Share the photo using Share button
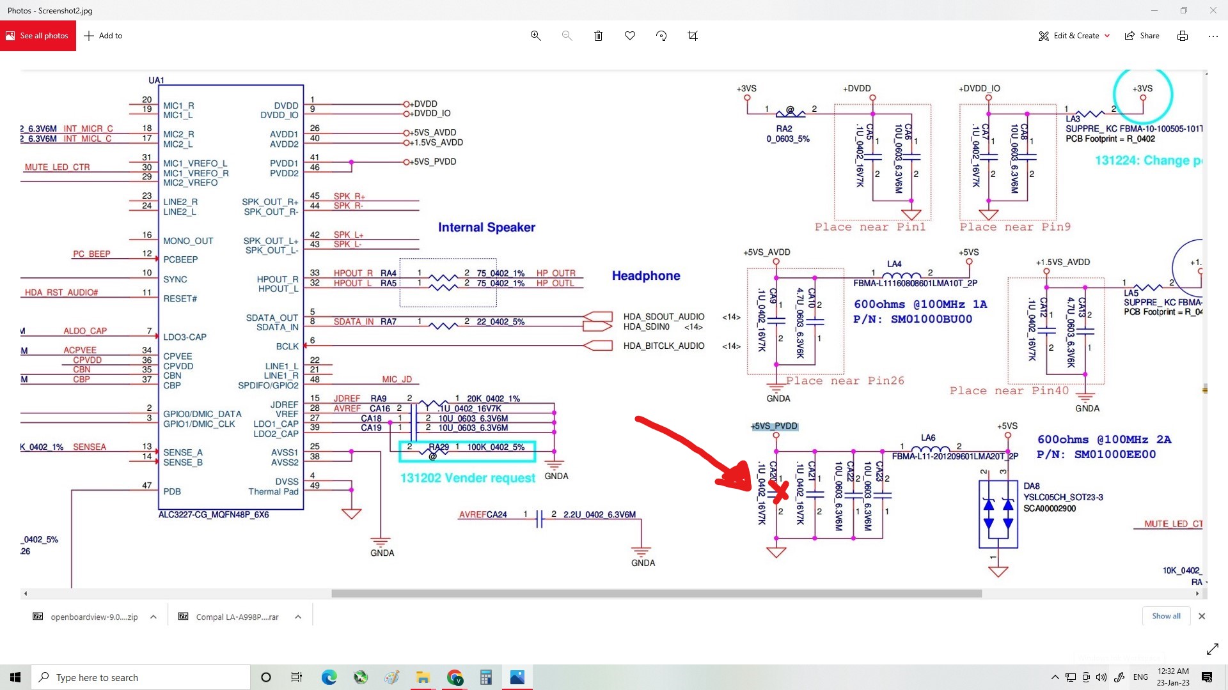This screenshot has width=1228, height=690. (1142, 36)
